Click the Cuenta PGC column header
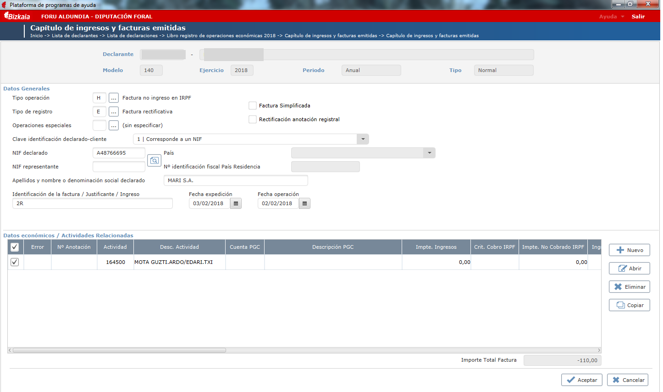This screenshot has width=663, height=392. tap(245, 247)
